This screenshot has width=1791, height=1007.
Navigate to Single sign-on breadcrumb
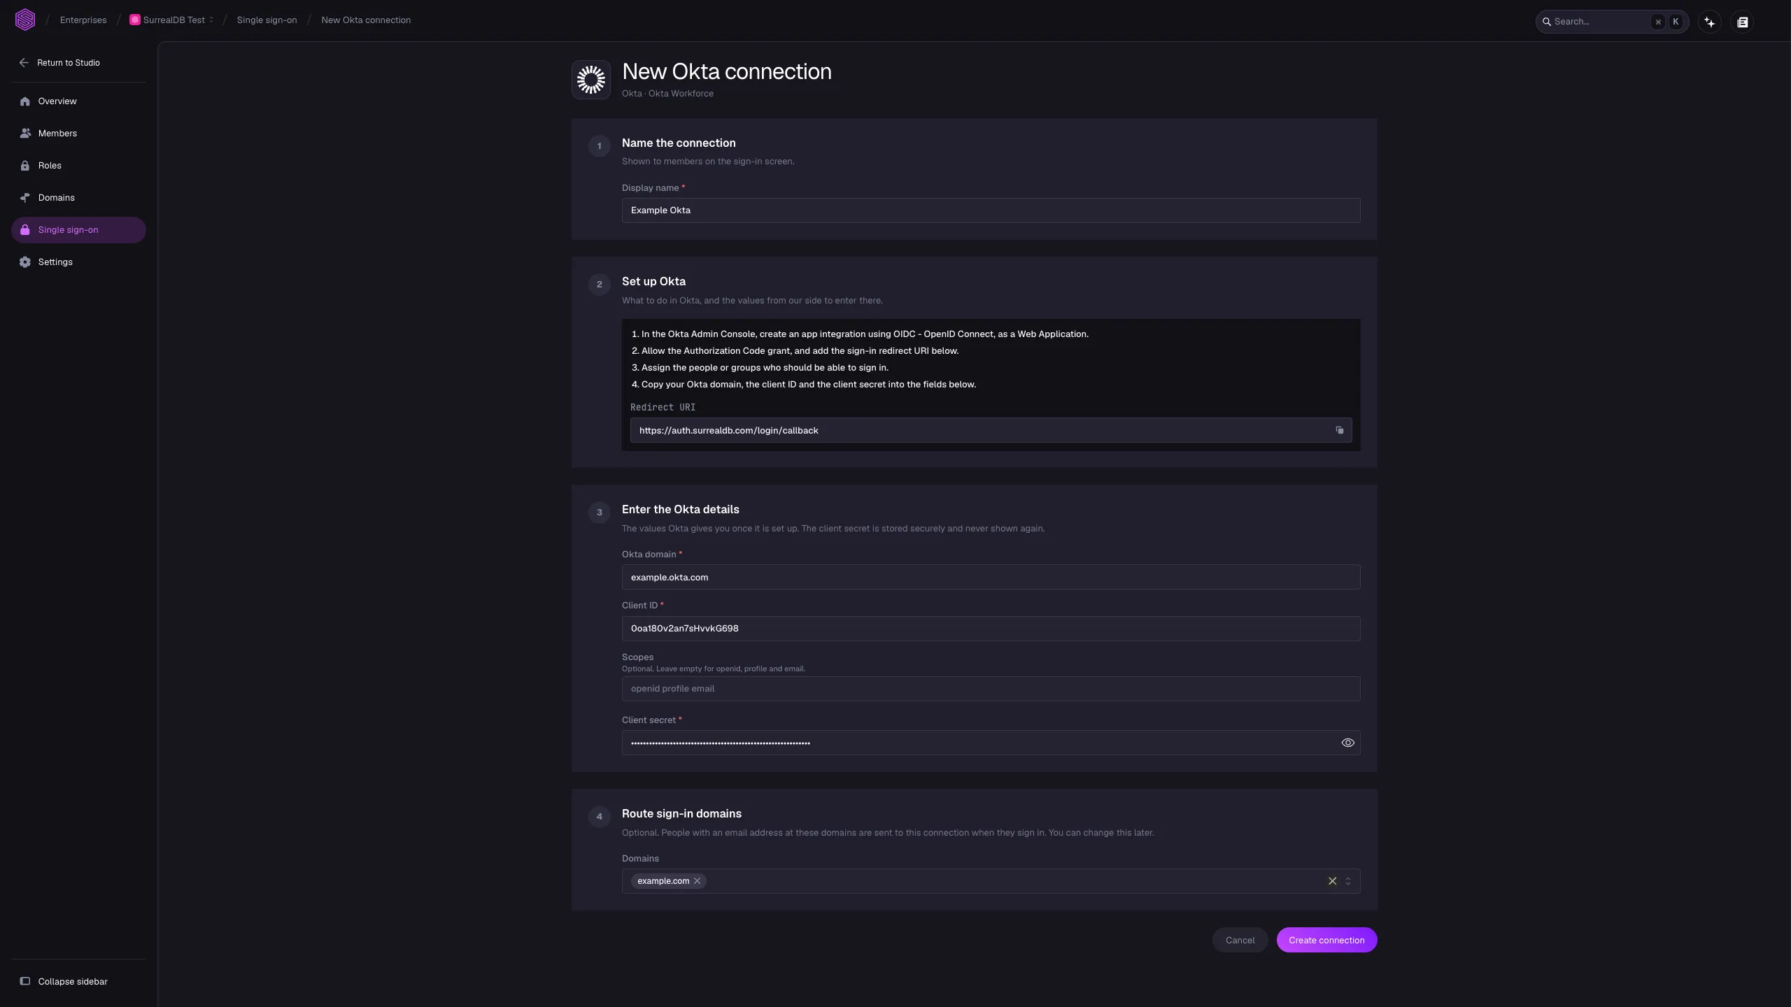(267, 20)
